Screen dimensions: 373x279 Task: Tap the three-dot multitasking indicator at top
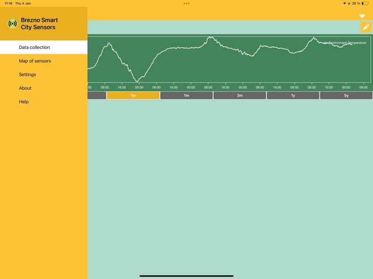pyautogui.click(x=186, y=3)
